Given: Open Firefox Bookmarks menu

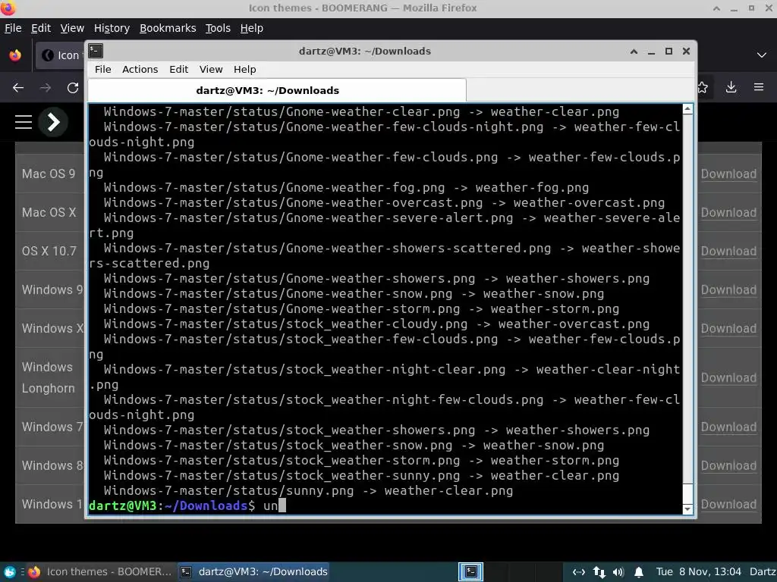Looking at the screenshot, I should tap(168, 28).
